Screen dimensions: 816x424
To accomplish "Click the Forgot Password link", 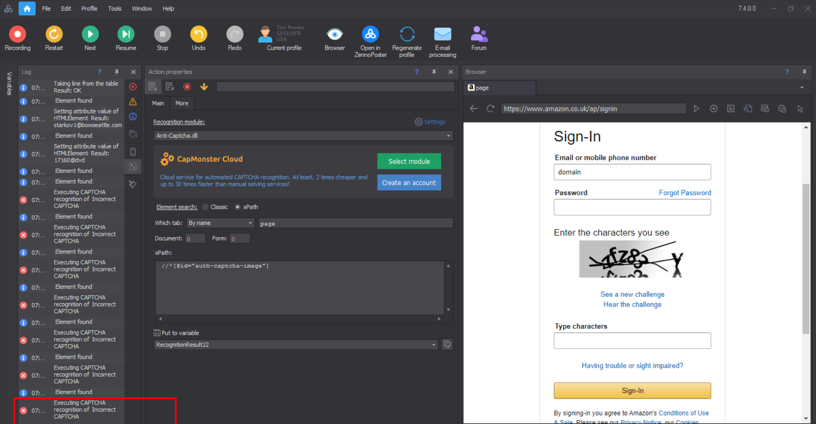I will pyautogui.click(x=685, y=193).
